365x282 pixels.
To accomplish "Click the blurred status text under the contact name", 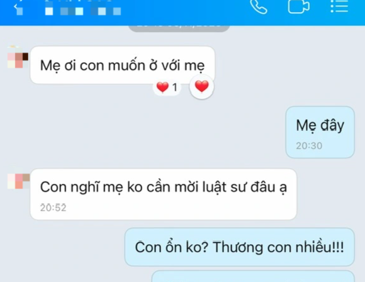I will (82, 11).
